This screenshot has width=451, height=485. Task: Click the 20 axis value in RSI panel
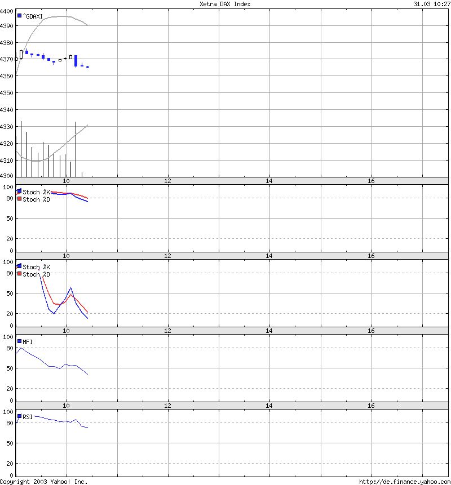(x=10, y=464)
